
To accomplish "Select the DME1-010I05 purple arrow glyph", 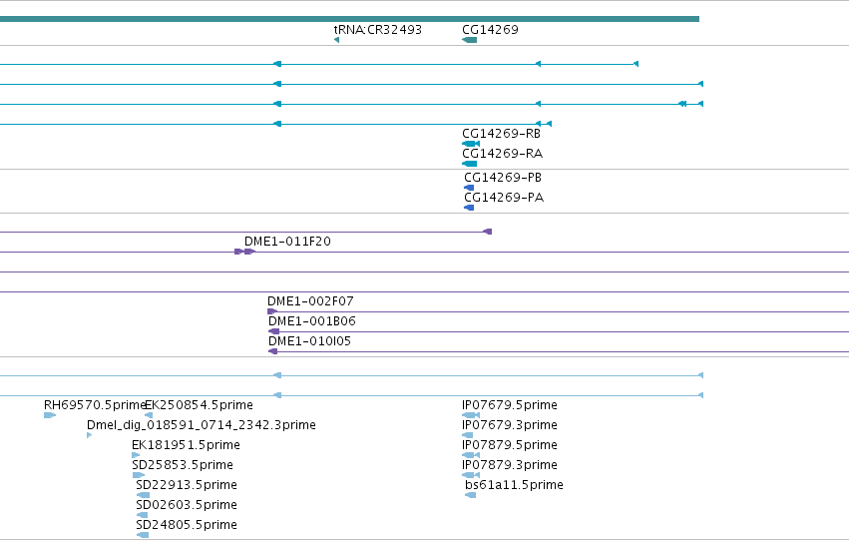I will point(273,351).
